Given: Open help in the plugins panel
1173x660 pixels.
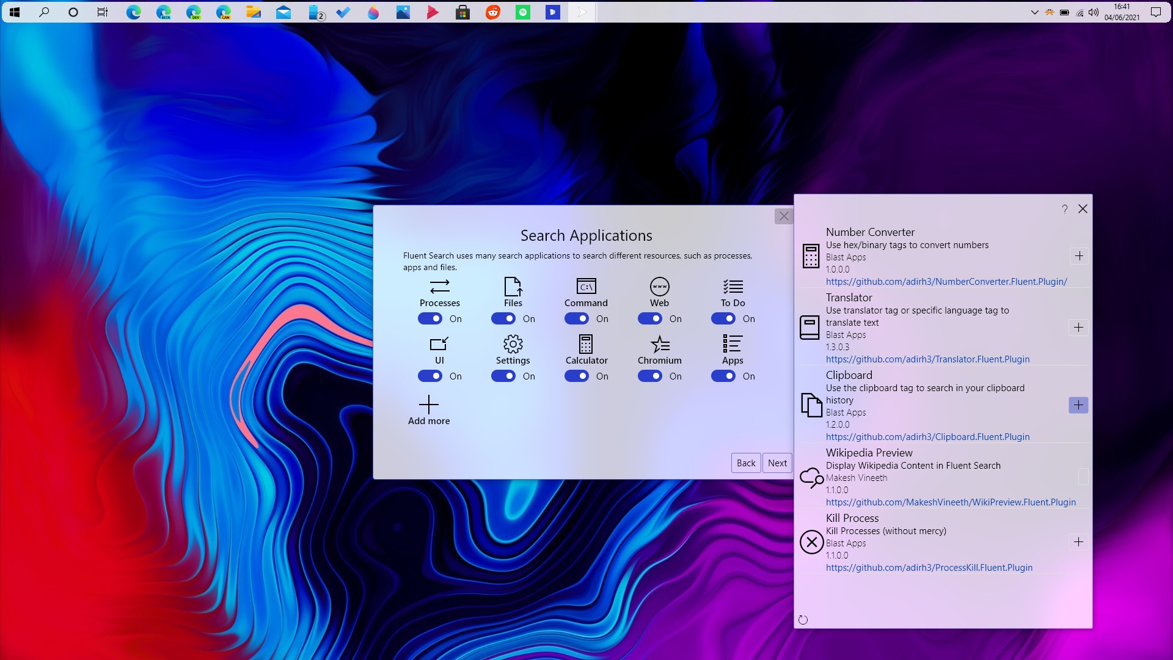Looking at the screenshot, I should (x=1064, y=209).
